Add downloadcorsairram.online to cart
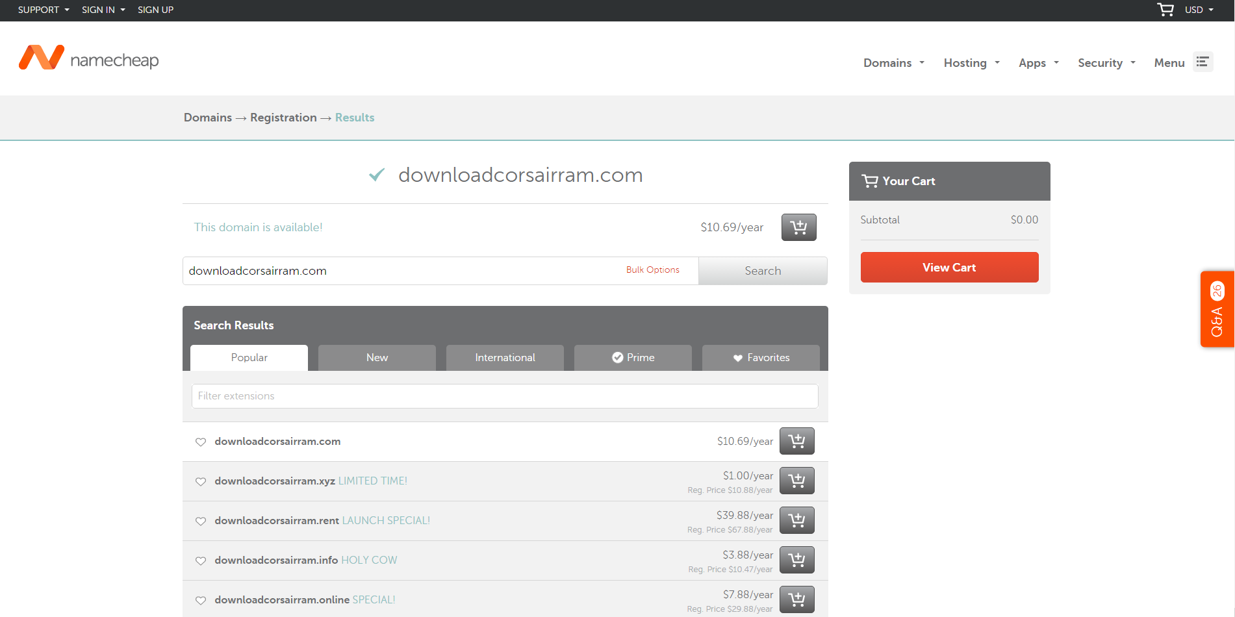Viewport: 1235px width, 617px height. [x=796, y=600]
